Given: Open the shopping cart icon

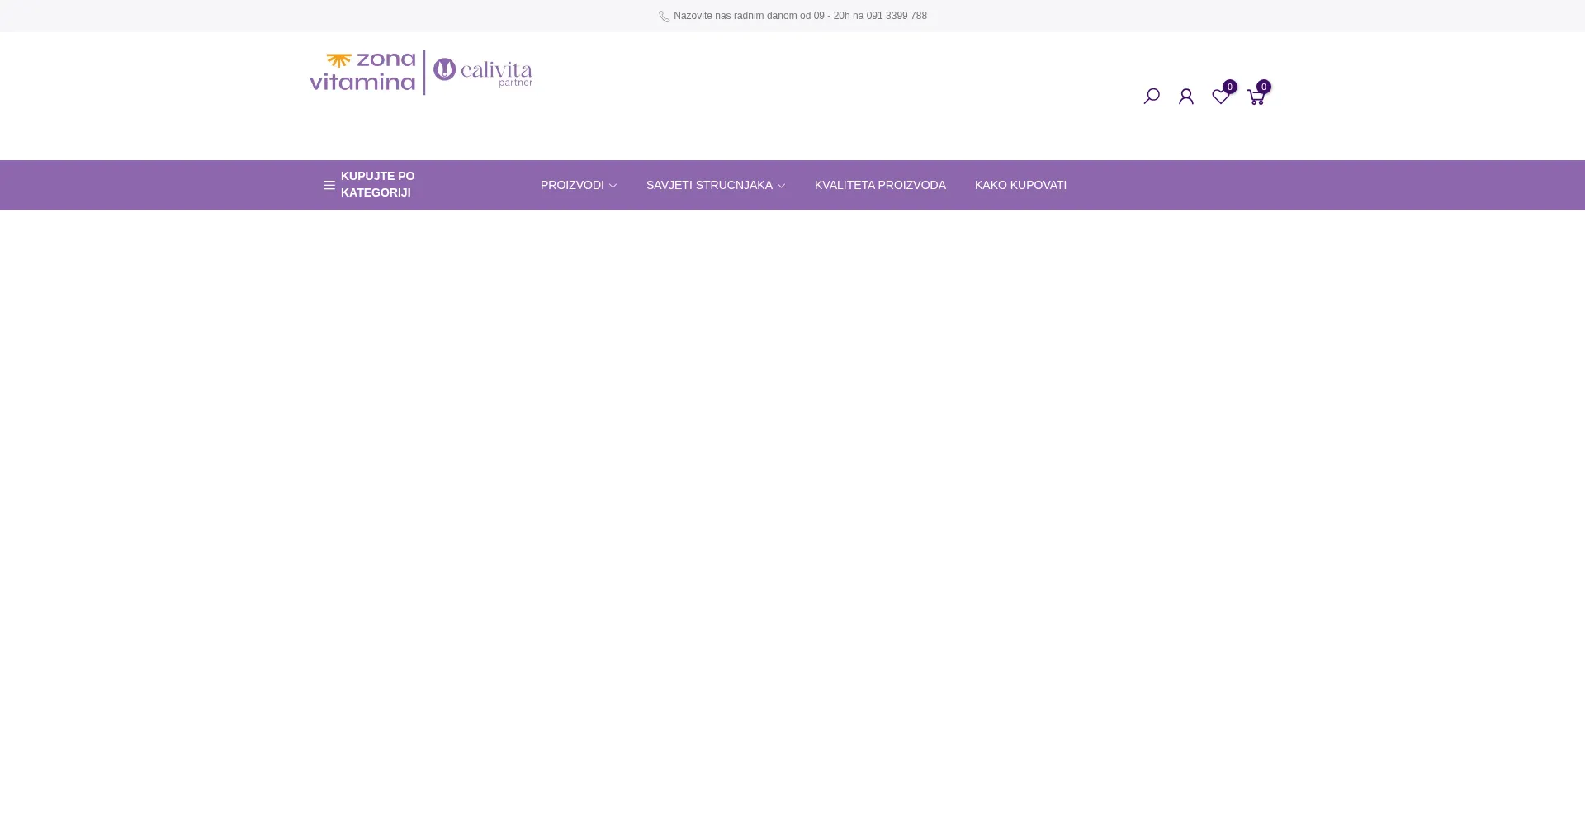Looking at the screenshot, I should [x=1255, y=97].
